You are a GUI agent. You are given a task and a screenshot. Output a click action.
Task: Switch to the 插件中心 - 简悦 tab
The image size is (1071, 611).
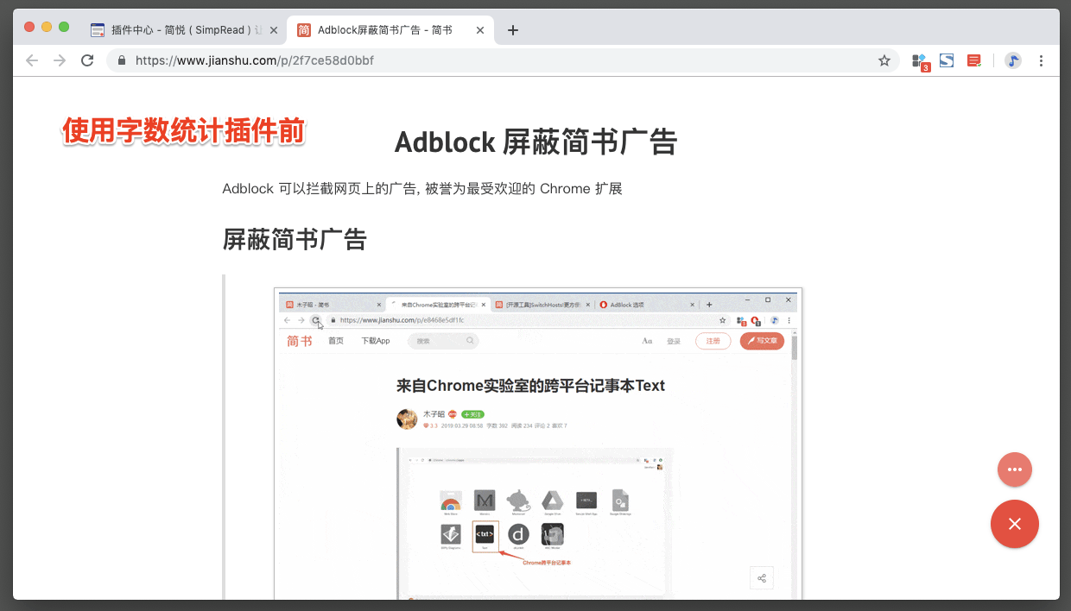184,30
